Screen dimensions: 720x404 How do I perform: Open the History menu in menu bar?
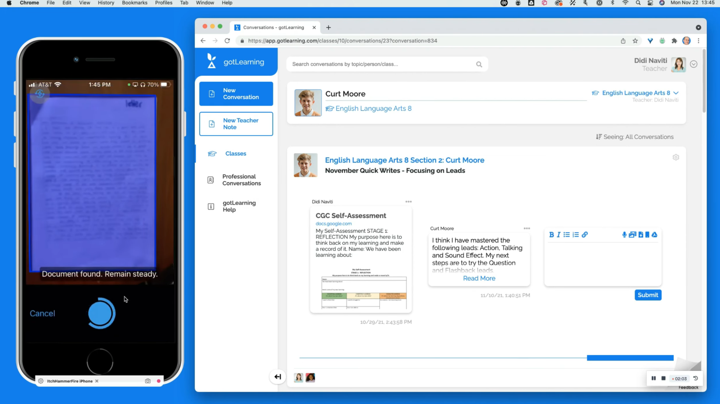106,3
